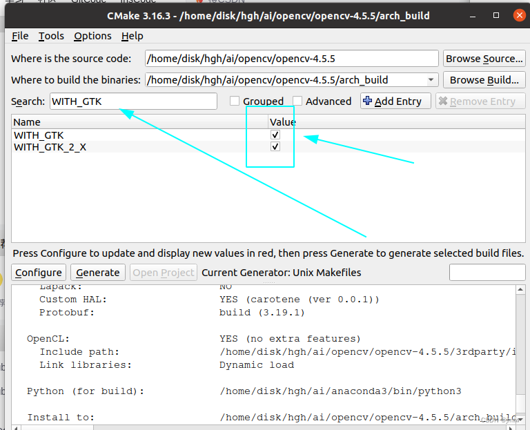Select the WITH_GTK_2_X entry name

[x=50, y=147]
